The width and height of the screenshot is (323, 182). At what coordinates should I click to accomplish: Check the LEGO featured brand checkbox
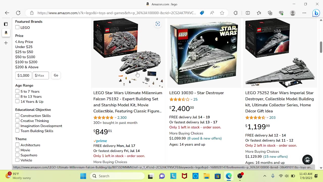tap(17, 27)
